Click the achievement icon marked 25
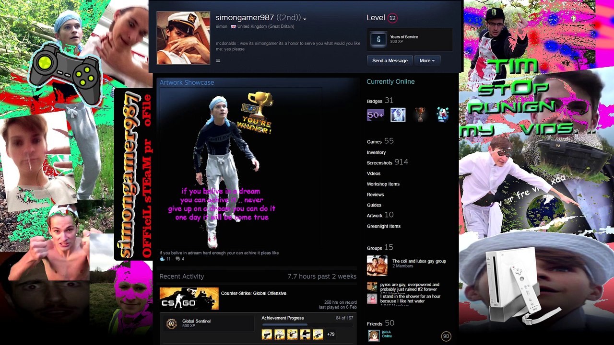 (x=280, y=334)
